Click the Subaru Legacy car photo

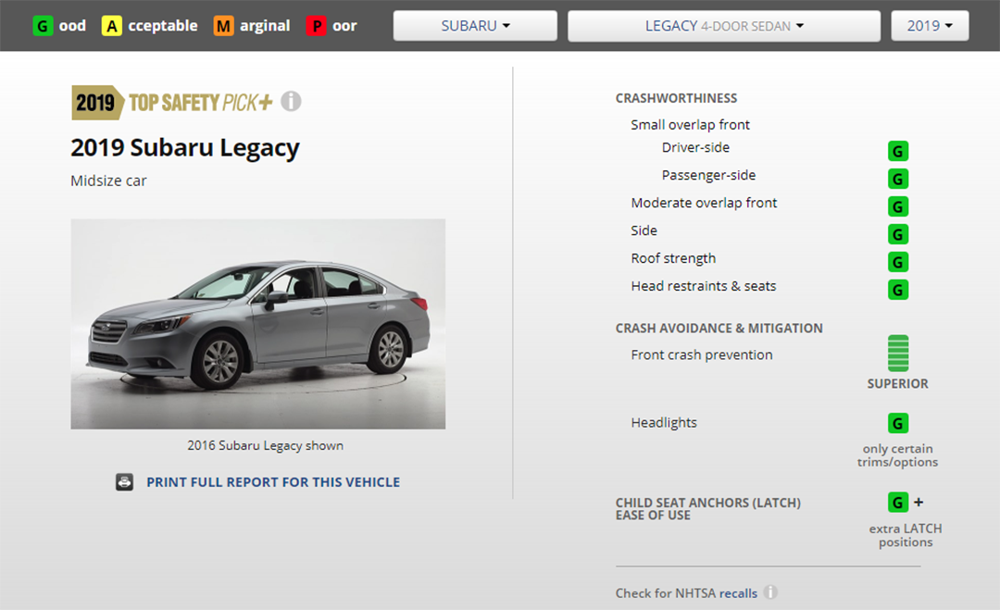click(x=257, y=323)
